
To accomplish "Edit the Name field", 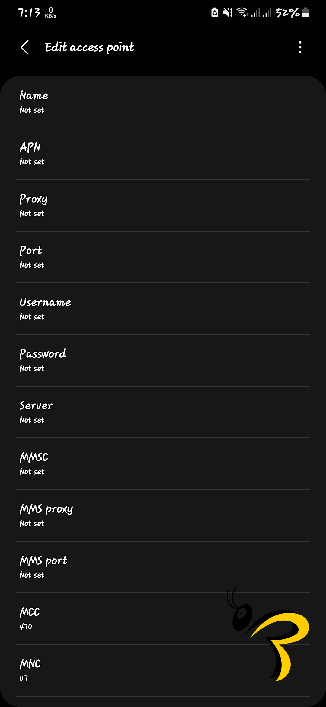I will point(163,102).
